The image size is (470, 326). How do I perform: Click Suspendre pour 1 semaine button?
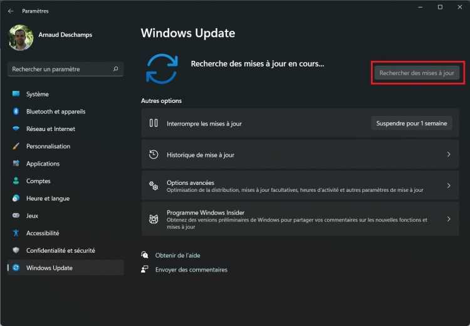(x=412, y=124)
